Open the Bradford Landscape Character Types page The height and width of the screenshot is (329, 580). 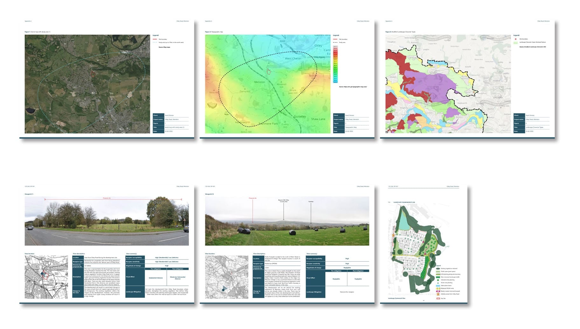467,79
